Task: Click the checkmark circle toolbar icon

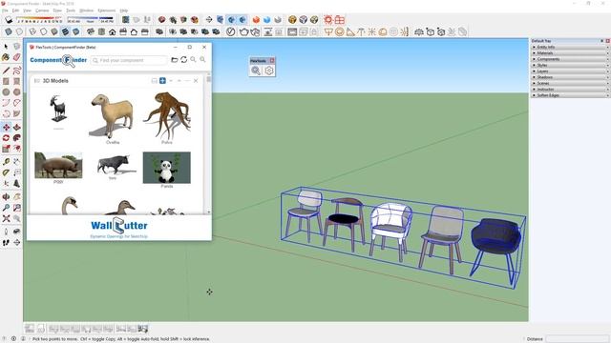Action: tap(231, 31)
